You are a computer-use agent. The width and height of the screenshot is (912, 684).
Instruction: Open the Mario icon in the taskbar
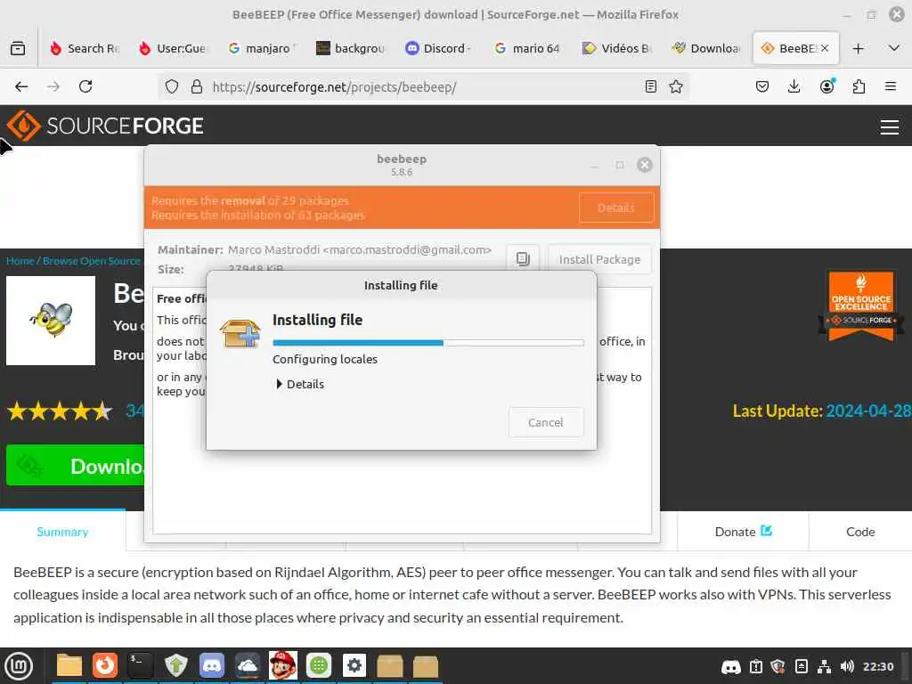[282, 665]
